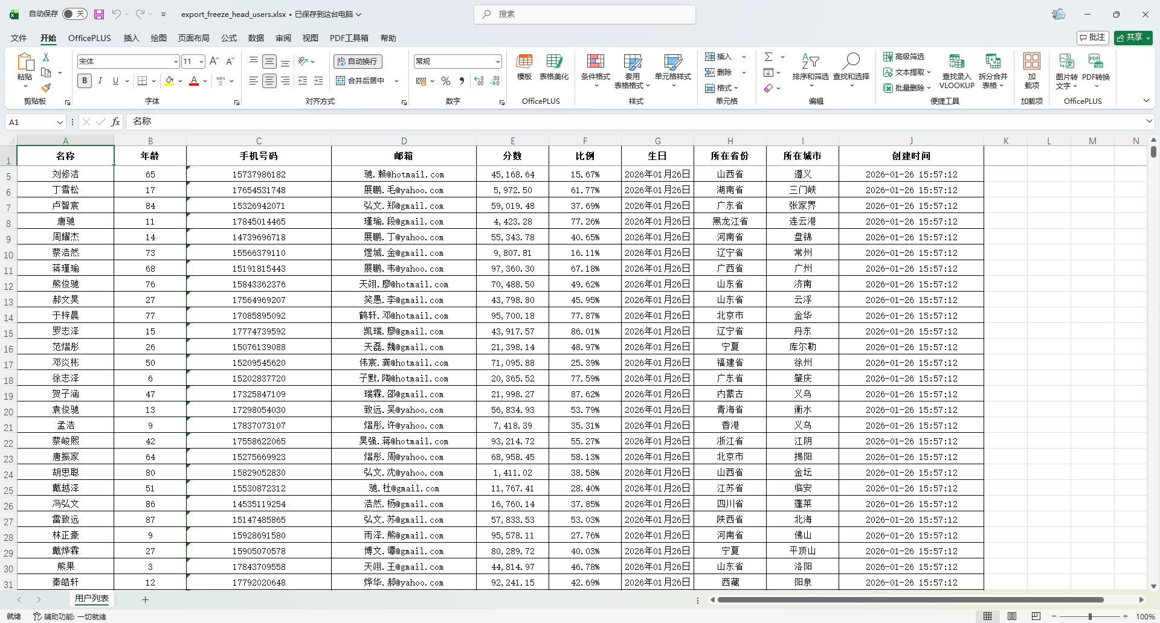Open the Name Box dropdown arrow
This screenshot has width=1160, height=623.
point(60,123)
